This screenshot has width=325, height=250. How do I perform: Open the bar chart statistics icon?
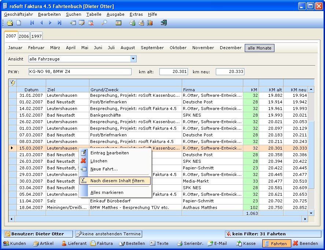(149, 23)
